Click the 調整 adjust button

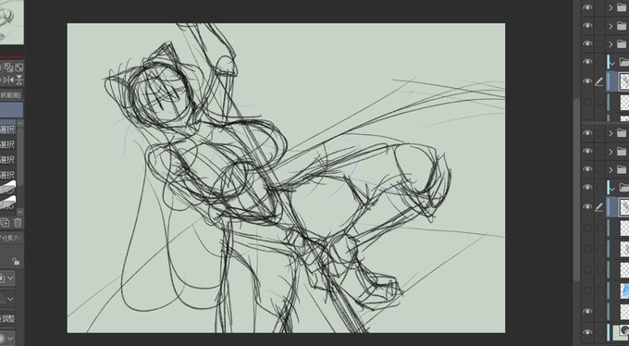(x=7, y=318)
